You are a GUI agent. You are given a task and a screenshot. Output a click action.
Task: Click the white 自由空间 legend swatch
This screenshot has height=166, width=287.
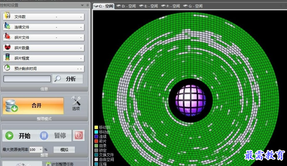click(x=96, y=159)
